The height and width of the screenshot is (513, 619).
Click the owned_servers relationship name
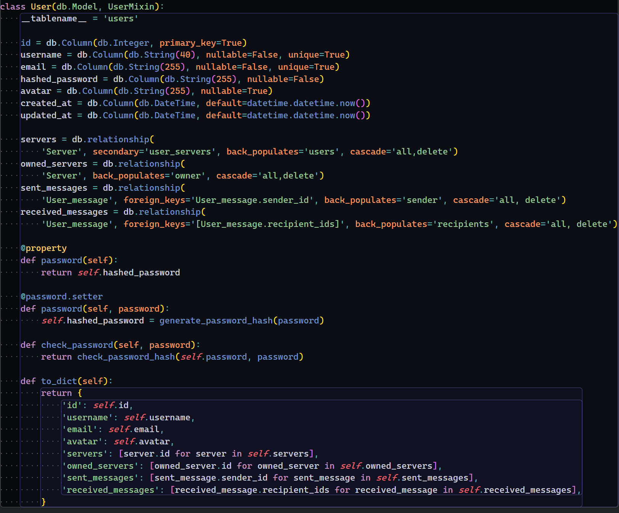[55, 163]
